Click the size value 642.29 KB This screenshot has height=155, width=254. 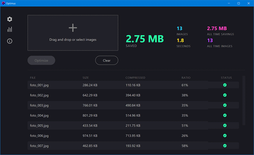pyautogui.click(x=90, y=95)
